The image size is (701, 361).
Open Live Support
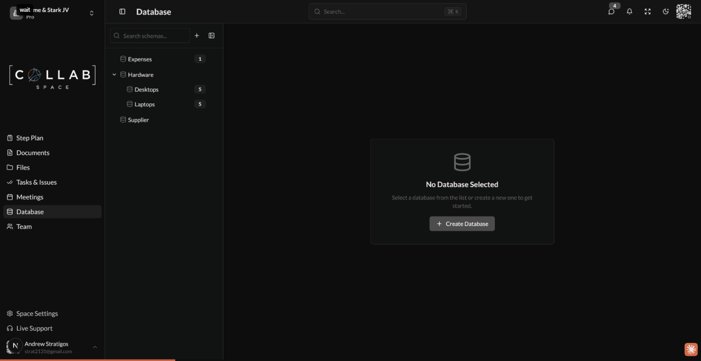tap(34, 328)
